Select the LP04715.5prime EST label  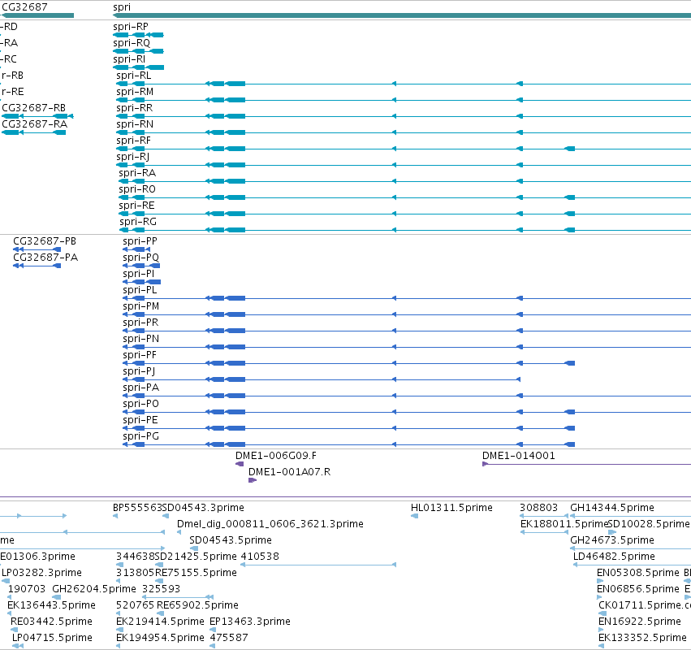coord(52,638)
